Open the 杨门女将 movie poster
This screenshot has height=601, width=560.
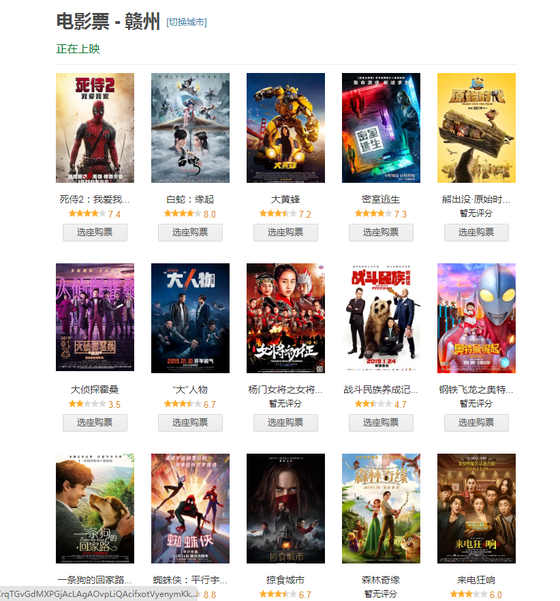[x=285, y=318]
